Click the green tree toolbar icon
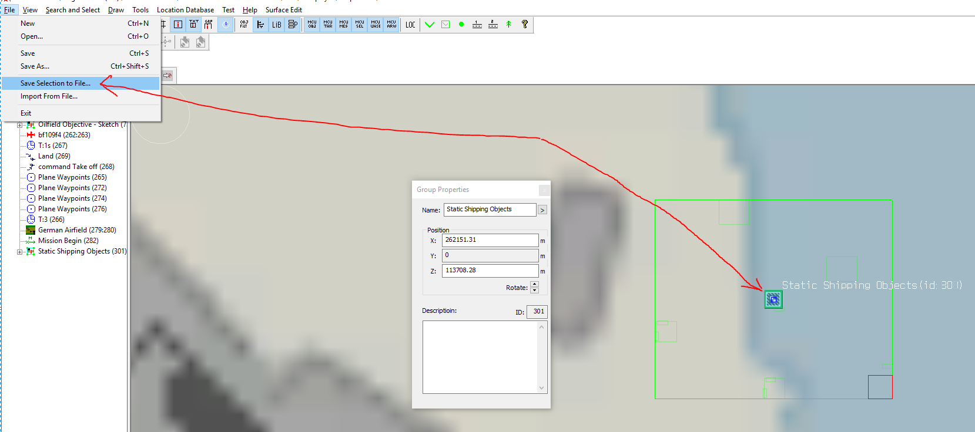 509,25
